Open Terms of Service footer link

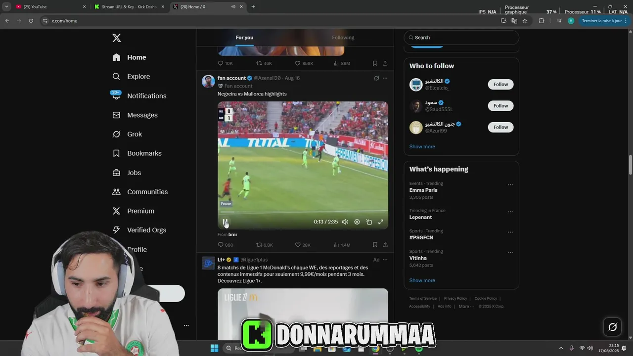[423, 299]
